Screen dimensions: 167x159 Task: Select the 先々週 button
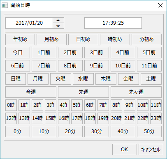[136, 92]
